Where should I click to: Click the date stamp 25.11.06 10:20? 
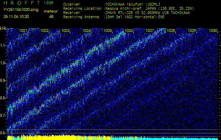(x=16, y=16)
